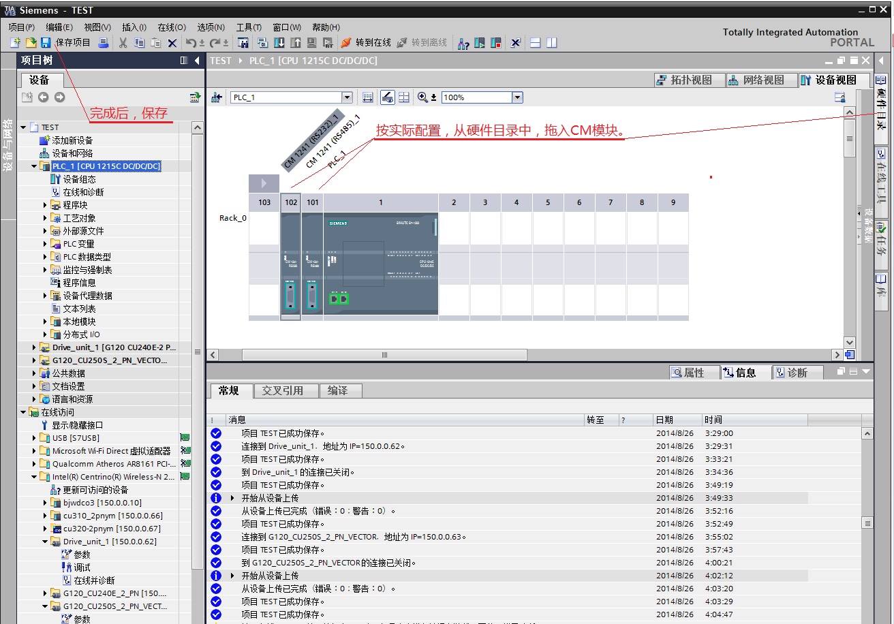Collapse the PLC_1 tree node
894x624 pixels.
coord(35,166)
